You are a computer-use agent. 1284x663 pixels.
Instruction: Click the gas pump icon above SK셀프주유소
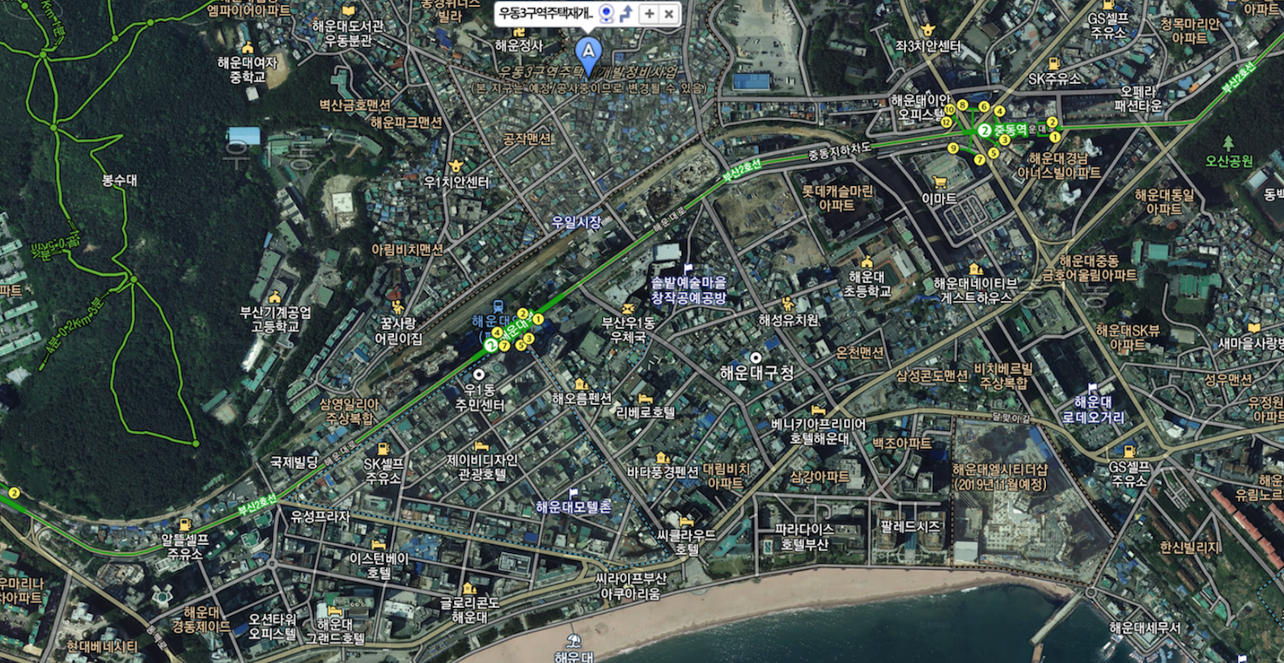[383, 449]
